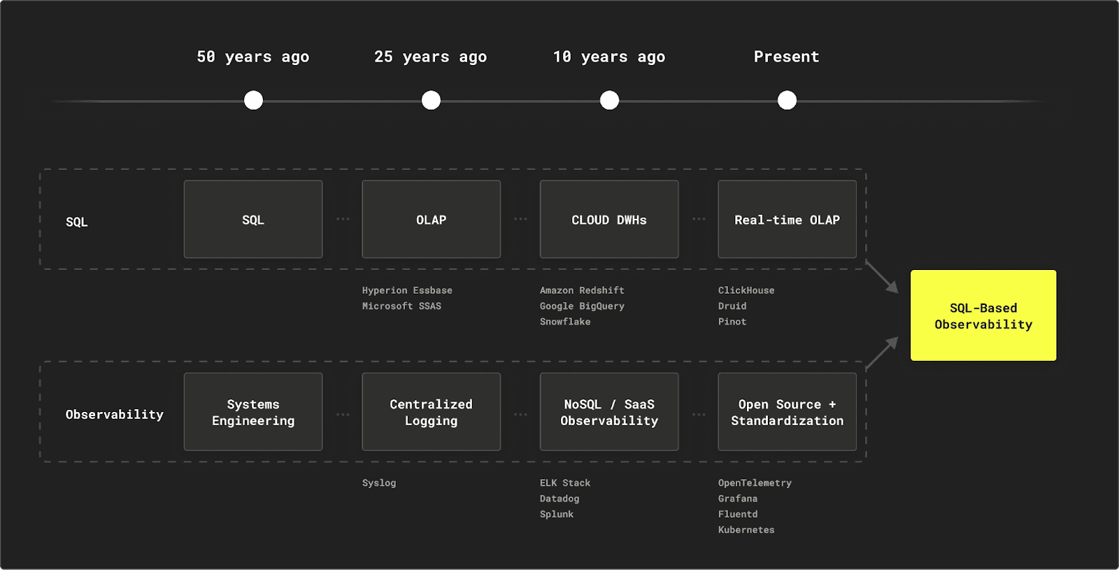Click the CLOUD DWHs box
The height and width of the screenshot is (570, 1119).
608,220
